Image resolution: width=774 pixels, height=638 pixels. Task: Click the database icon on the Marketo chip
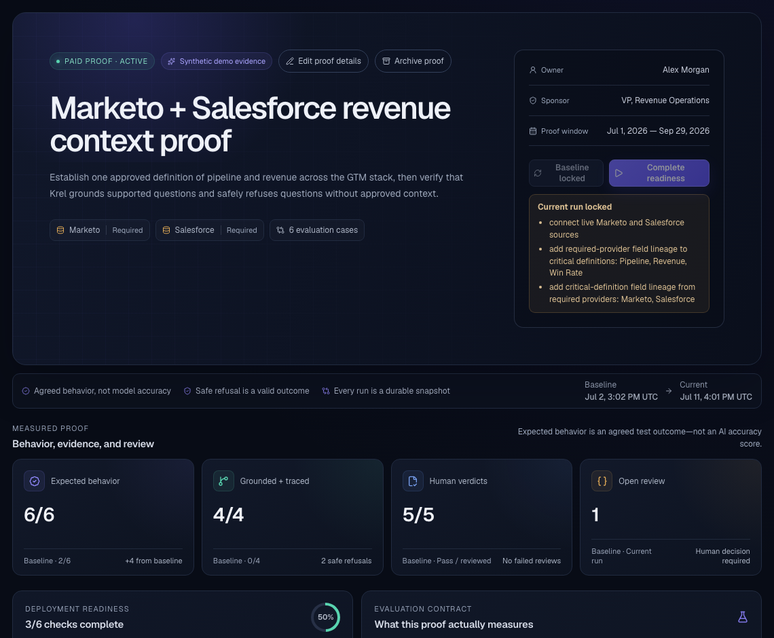coord(60,231)
